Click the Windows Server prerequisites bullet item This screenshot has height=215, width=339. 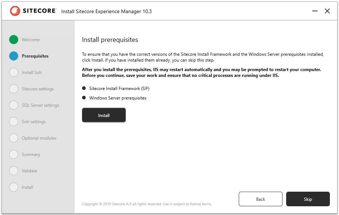(x=117, y=98)
